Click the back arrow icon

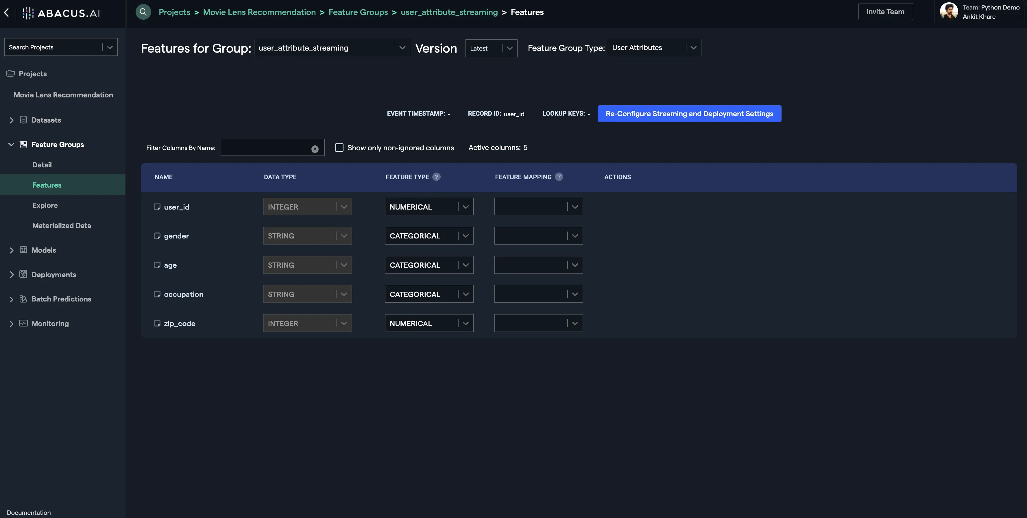[x=7, y=12]
